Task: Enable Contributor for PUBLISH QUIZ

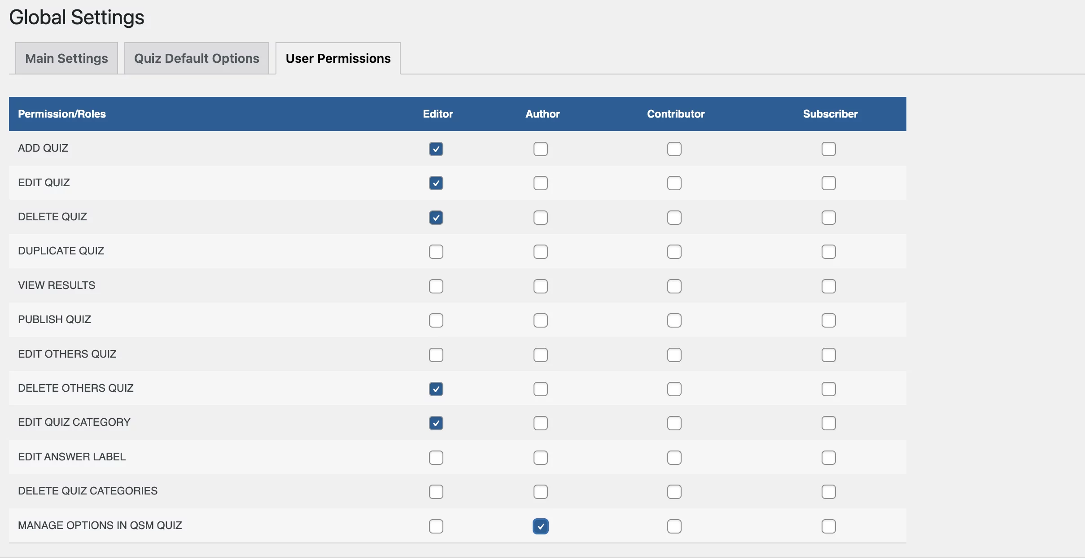Action: (674, 320)
